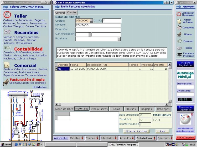Click the volume icon in system tray
197x147 pixels.
tap(177, 145)
